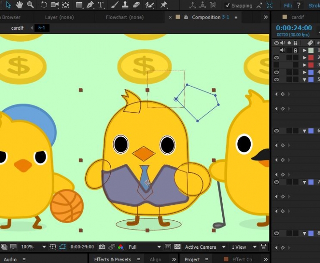This screenshot has width=320, height=263.
Task: Switch to the Layer (none) tab
Action: [60, 17]
